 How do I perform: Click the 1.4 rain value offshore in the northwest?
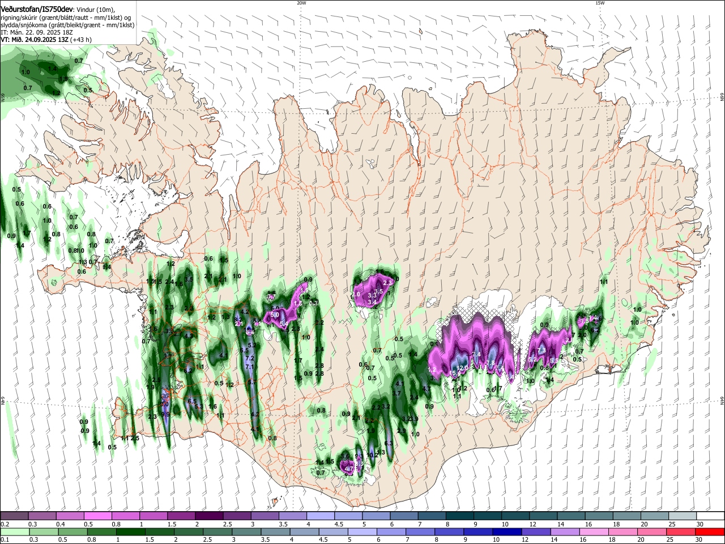(53, 69)
